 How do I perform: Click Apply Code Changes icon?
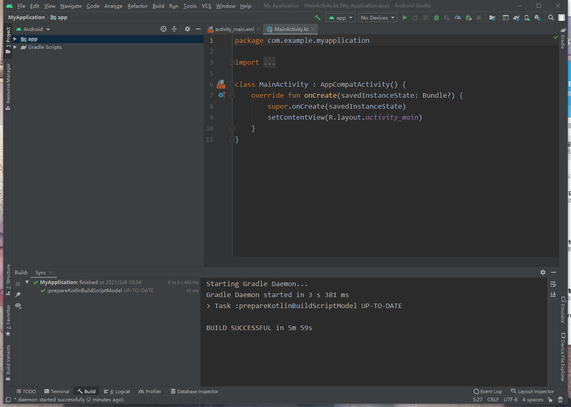point(426,18)
